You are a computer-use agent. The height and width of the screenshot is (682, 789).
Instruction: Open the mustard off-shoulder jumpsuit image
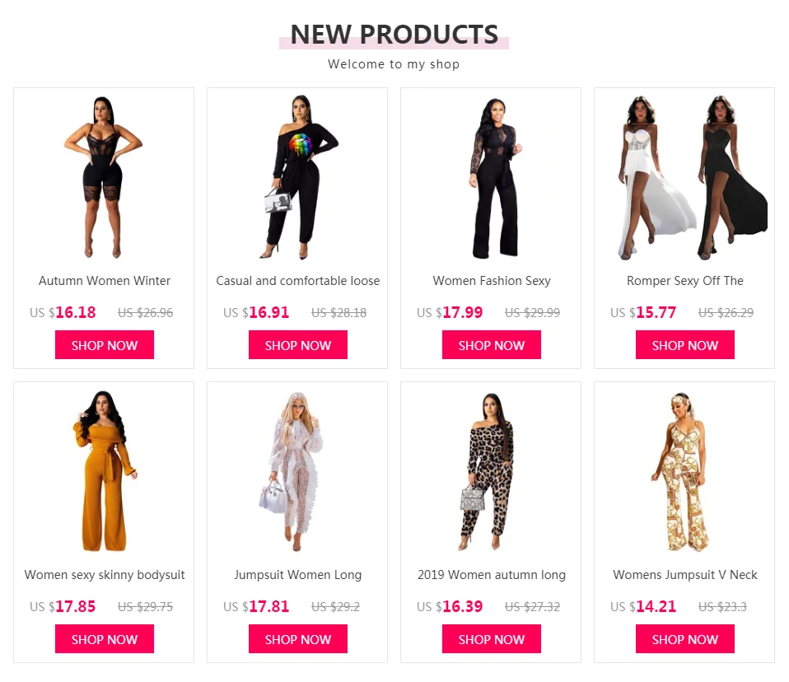(104, 471)
